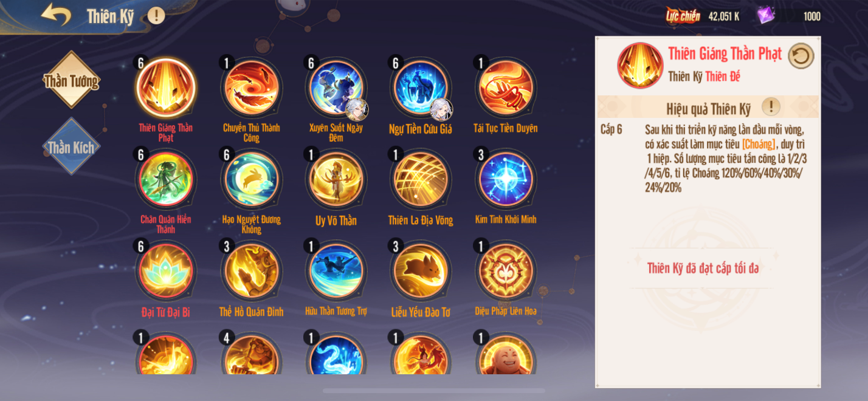Image resolution: width=868 pixels, height=401 pixels.
Task: Select the Đại Từ Đại Bi lotus skill
Action: click(166, 271)
